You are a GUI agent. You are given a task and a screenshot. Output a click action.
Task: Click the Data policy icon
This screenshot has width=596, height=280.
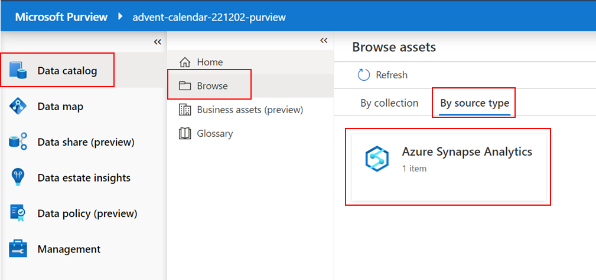point(18,213)
